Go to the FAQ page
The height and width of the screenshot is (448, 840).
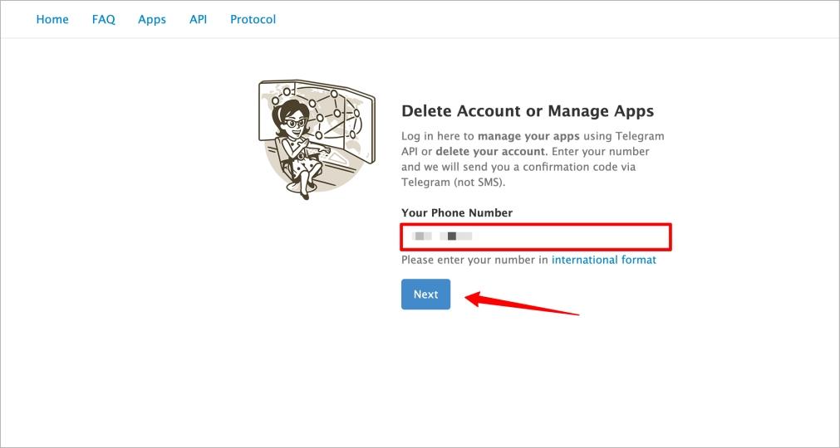pyautogui.click(x=103, y=19)
